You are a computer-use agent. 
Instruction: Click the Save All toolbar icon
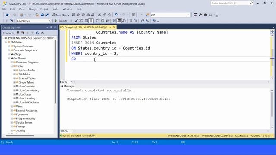(47, 15)
